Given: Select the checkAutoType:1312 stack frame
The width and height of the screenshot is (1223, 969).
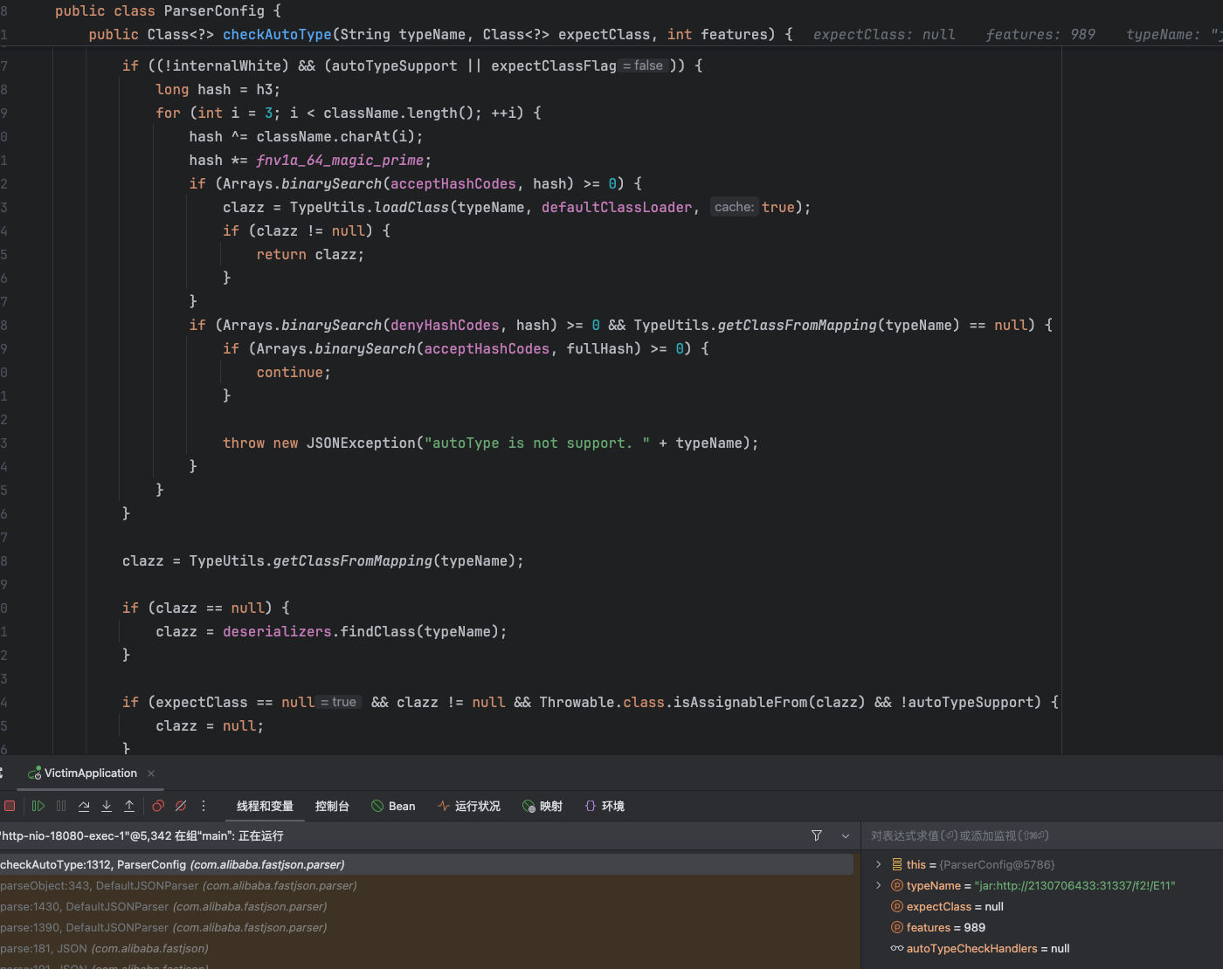Looking at the screenshot, I should (x=426, y=864).
